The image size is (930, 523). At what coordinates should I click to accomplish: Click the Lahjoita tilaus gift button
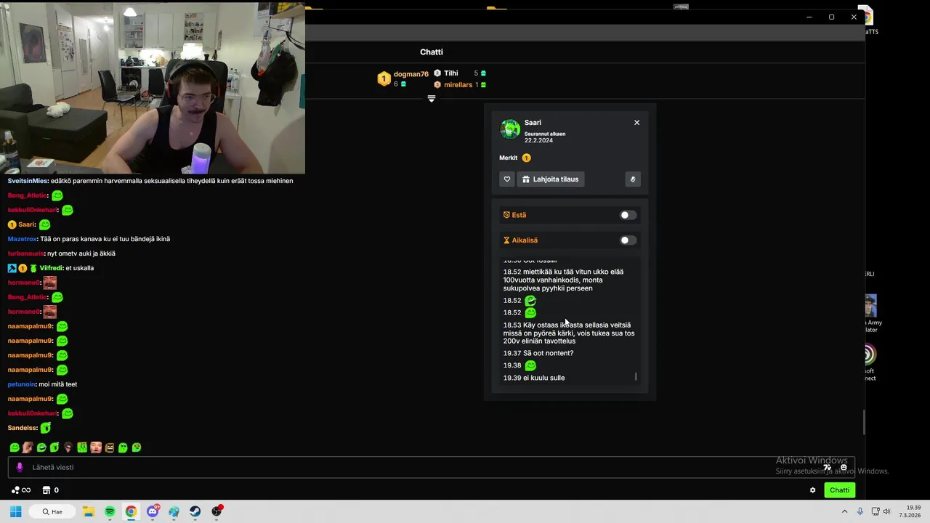[x=551, y=179]
